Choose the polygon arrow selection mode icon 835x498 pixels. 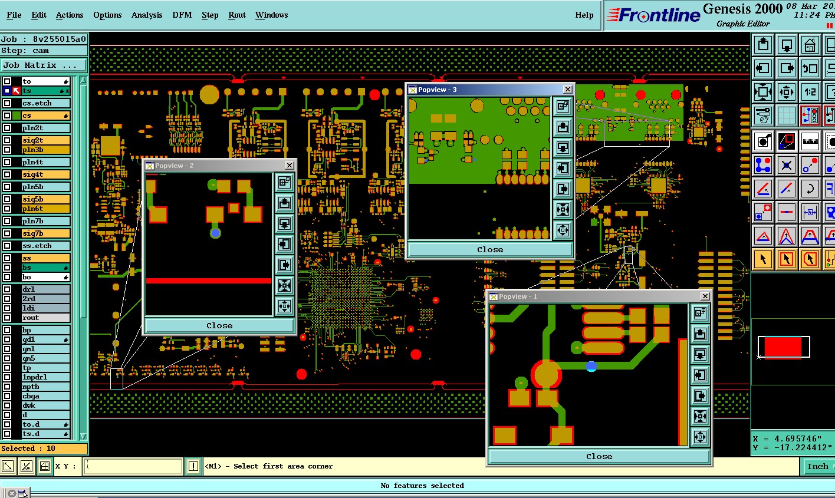810,259
